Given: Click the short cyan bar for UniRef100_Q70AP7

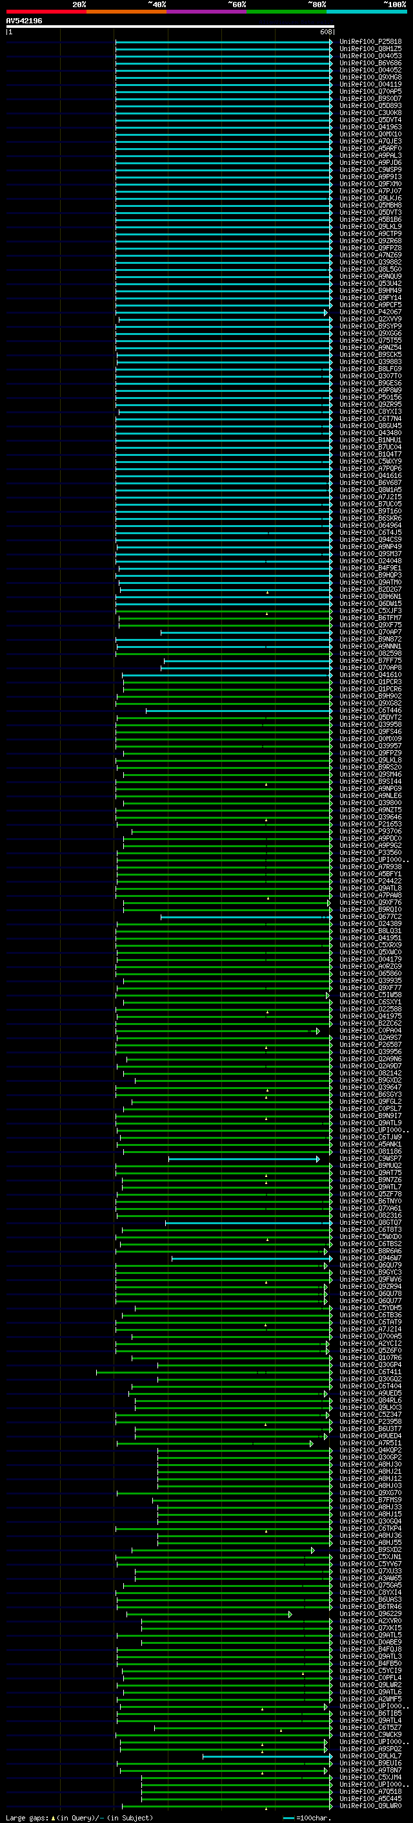Looking at the screenshot, I should tap(246, 632).
